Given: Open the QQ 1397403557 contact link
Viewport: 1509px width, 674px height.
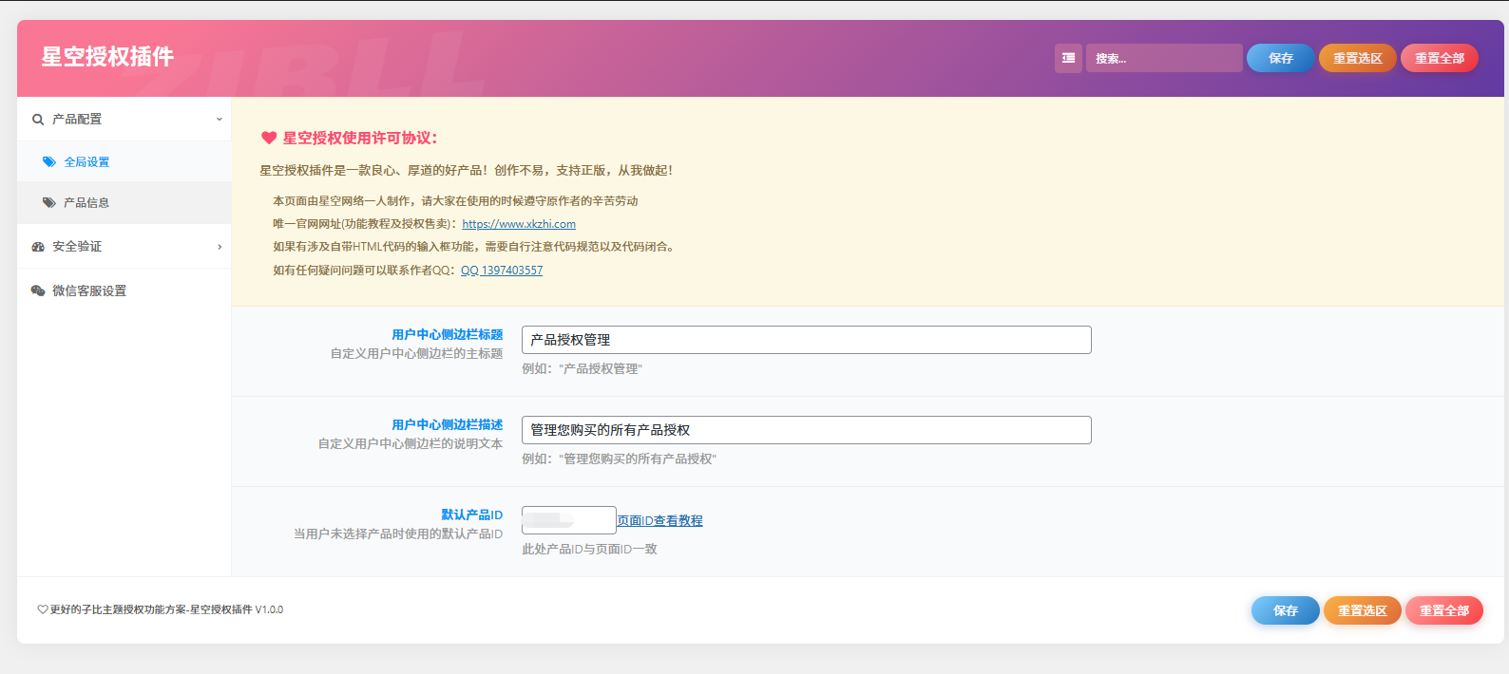Looking at the screenshot, I should point(502,271).
